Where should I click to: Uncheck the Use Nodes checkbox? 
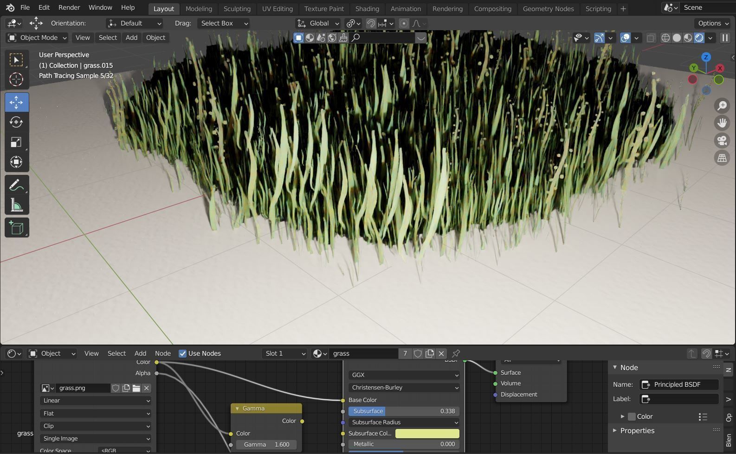[183, 353]
